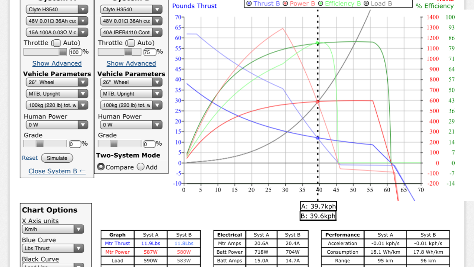Enable Auto throttle for System A
474x267 pixels.
(57, 43)
